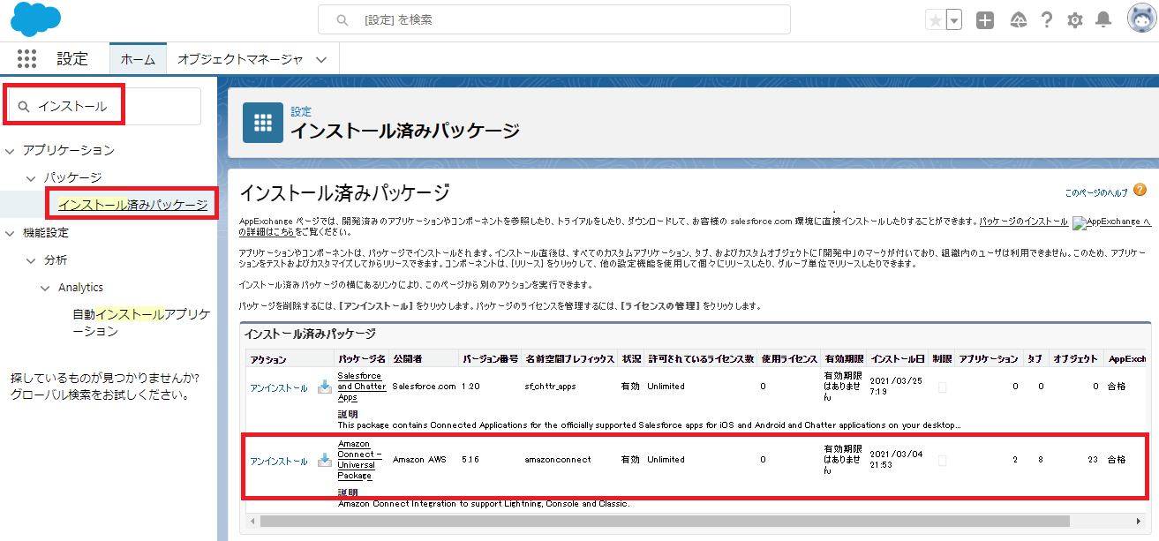Click the 設定 app name beside the launcher

click(72, 59)
